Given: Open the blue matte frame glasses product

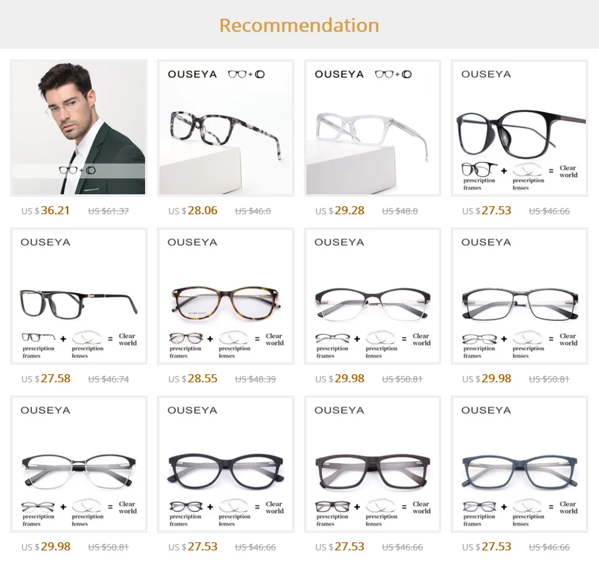Looking at the screenshot, I should coord(520,464).
